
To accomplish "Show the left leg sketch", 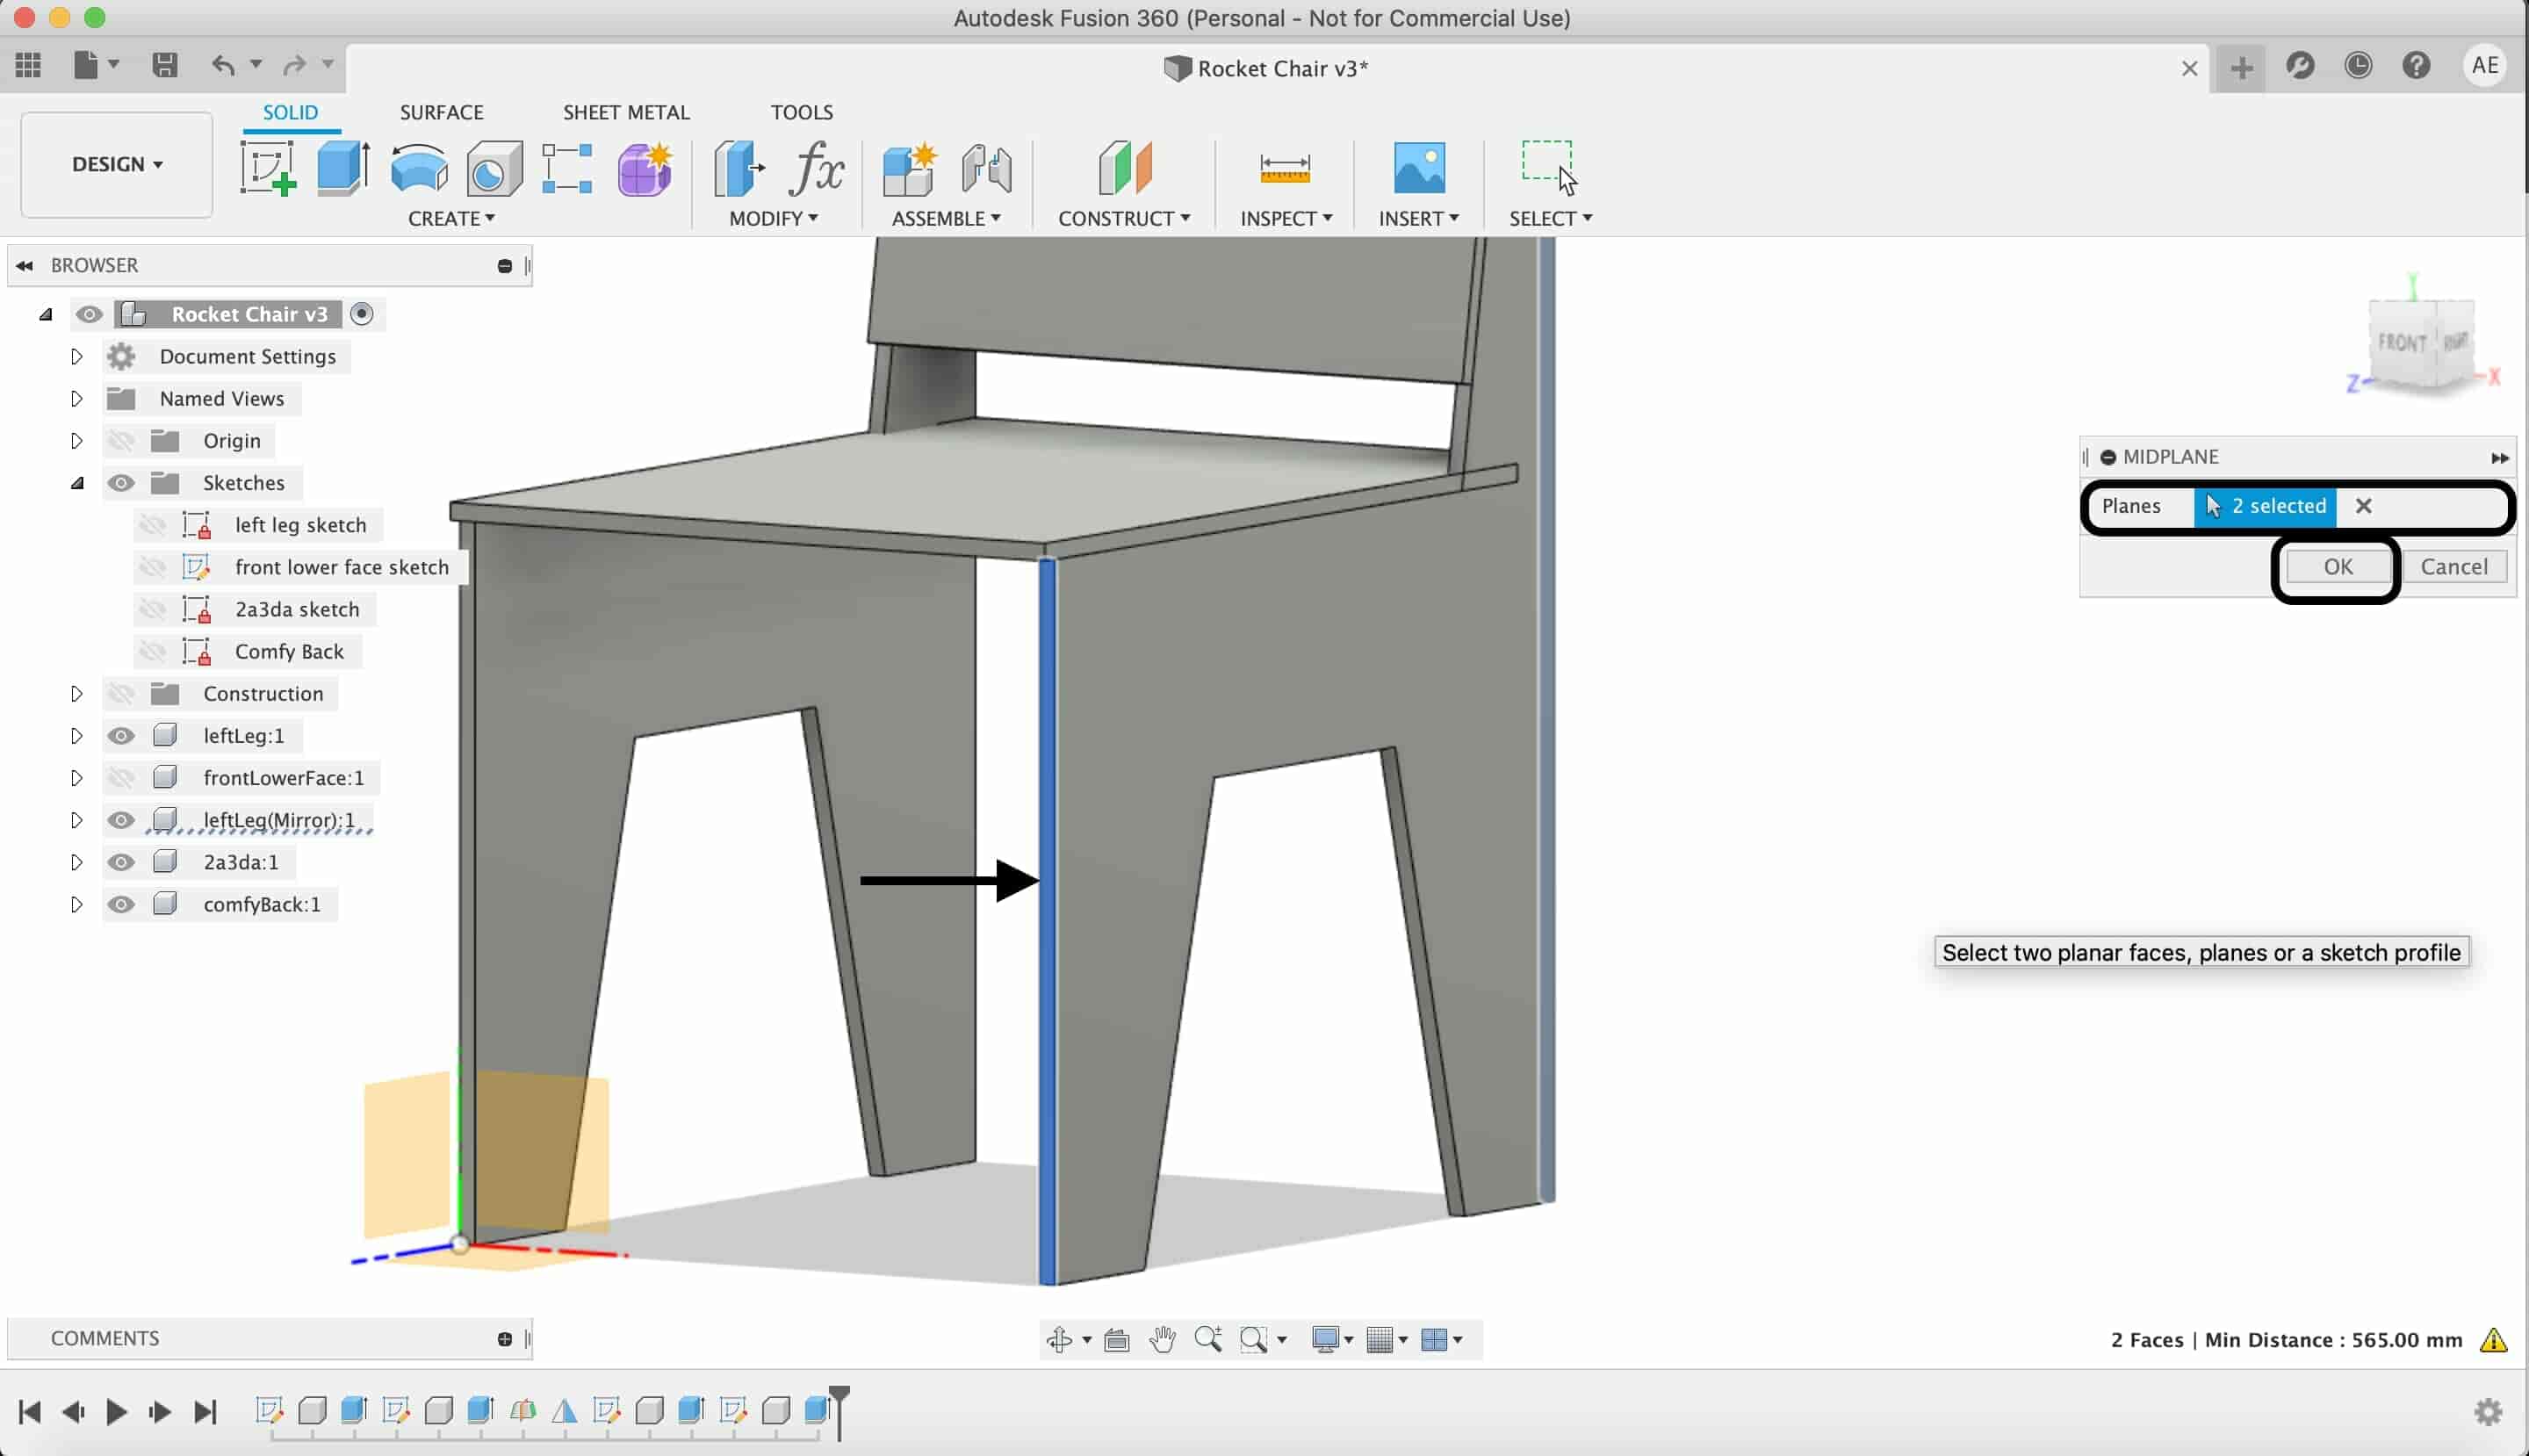I will (x=153, y=525).
